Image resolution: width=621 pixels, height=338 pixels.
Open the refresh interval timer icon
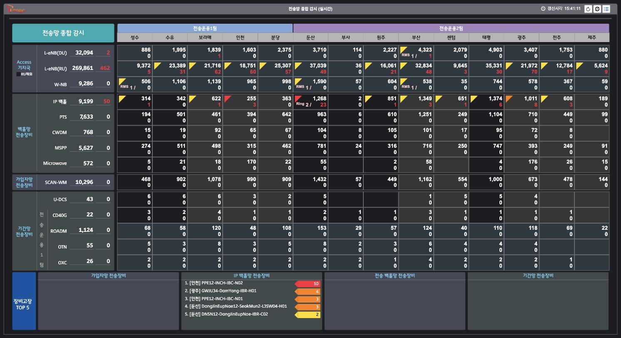(597, 9)
